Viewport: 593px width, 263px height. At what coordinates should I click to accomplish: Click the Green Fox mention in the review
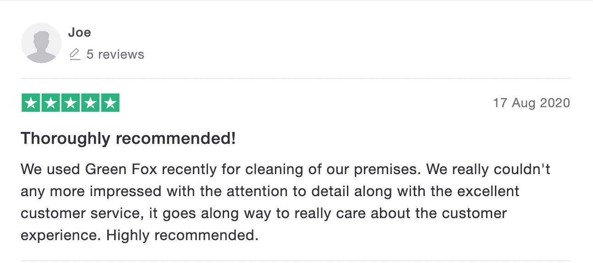coord(121,170)
